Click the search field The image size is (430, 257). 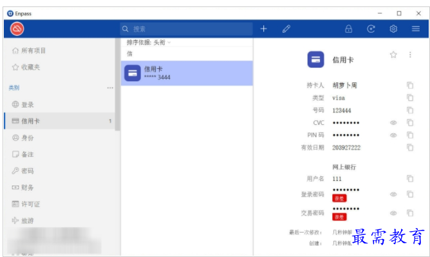tap(186, 29)
